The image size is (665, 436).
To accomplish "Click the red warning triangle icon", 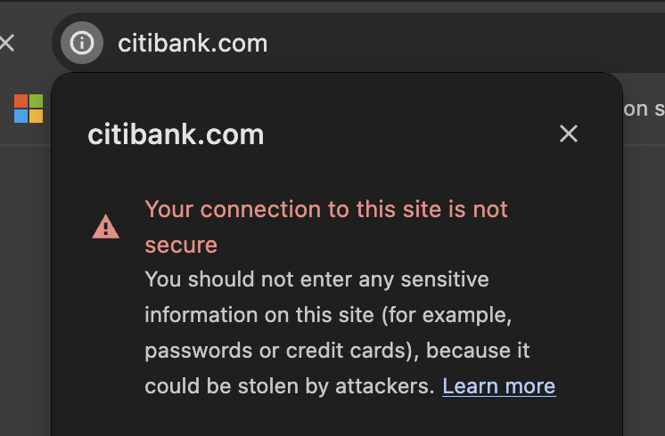I will (105, 228).
